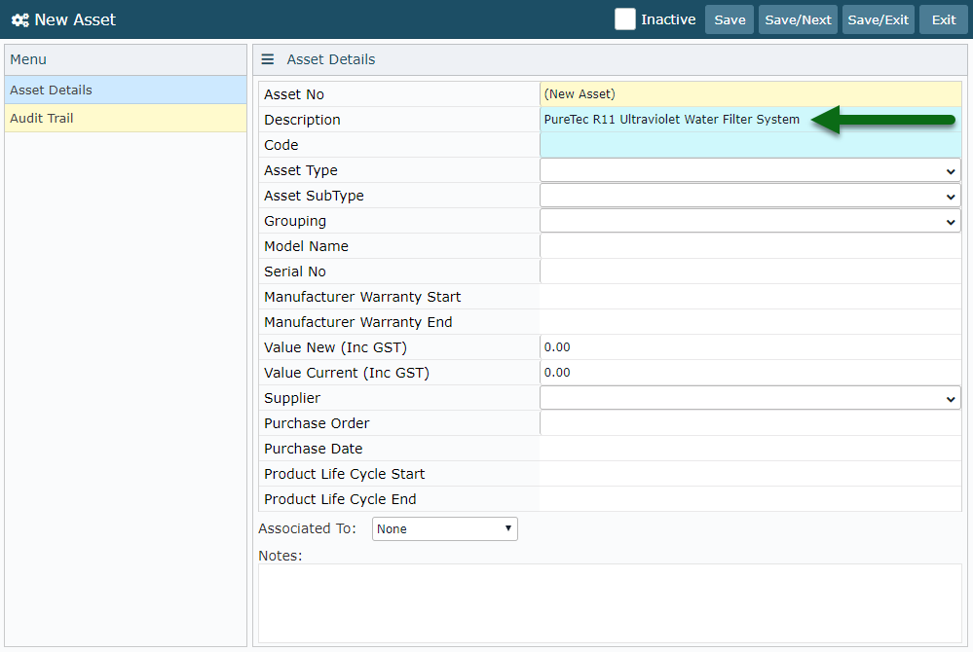Click into the Description field

[750, 120]
